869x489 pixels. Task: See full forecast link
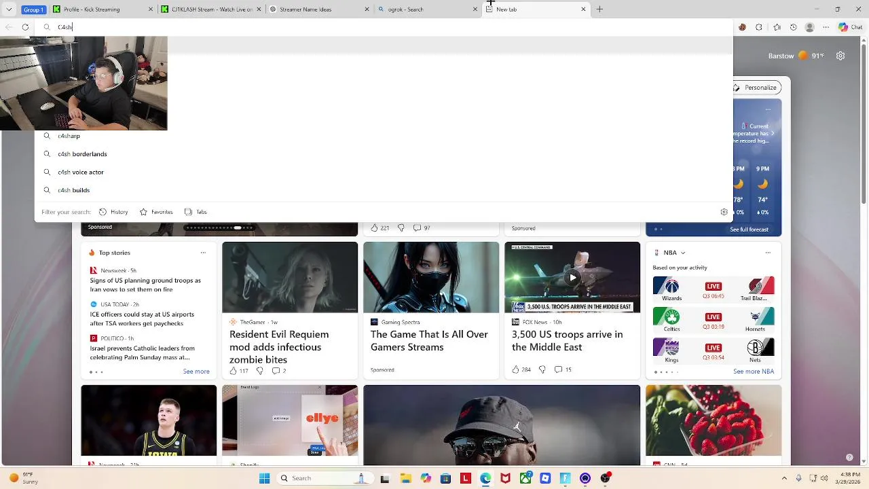point(749,230)
